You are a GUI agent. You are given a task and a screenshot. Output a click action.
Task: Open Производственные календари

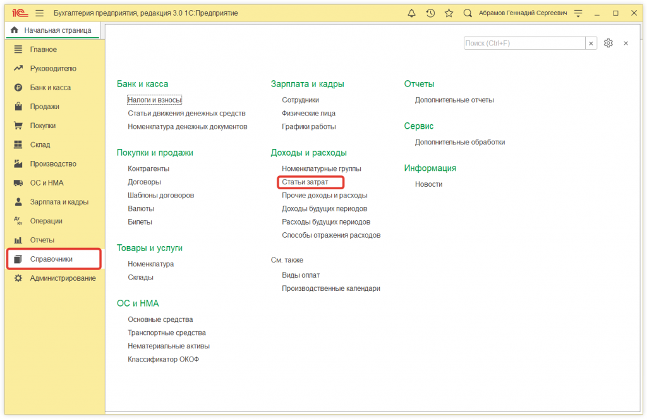[x=331, y=288]
